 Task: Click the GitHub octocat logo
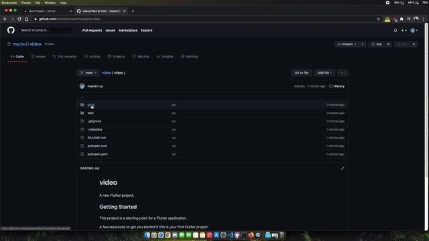coord(11,30)
